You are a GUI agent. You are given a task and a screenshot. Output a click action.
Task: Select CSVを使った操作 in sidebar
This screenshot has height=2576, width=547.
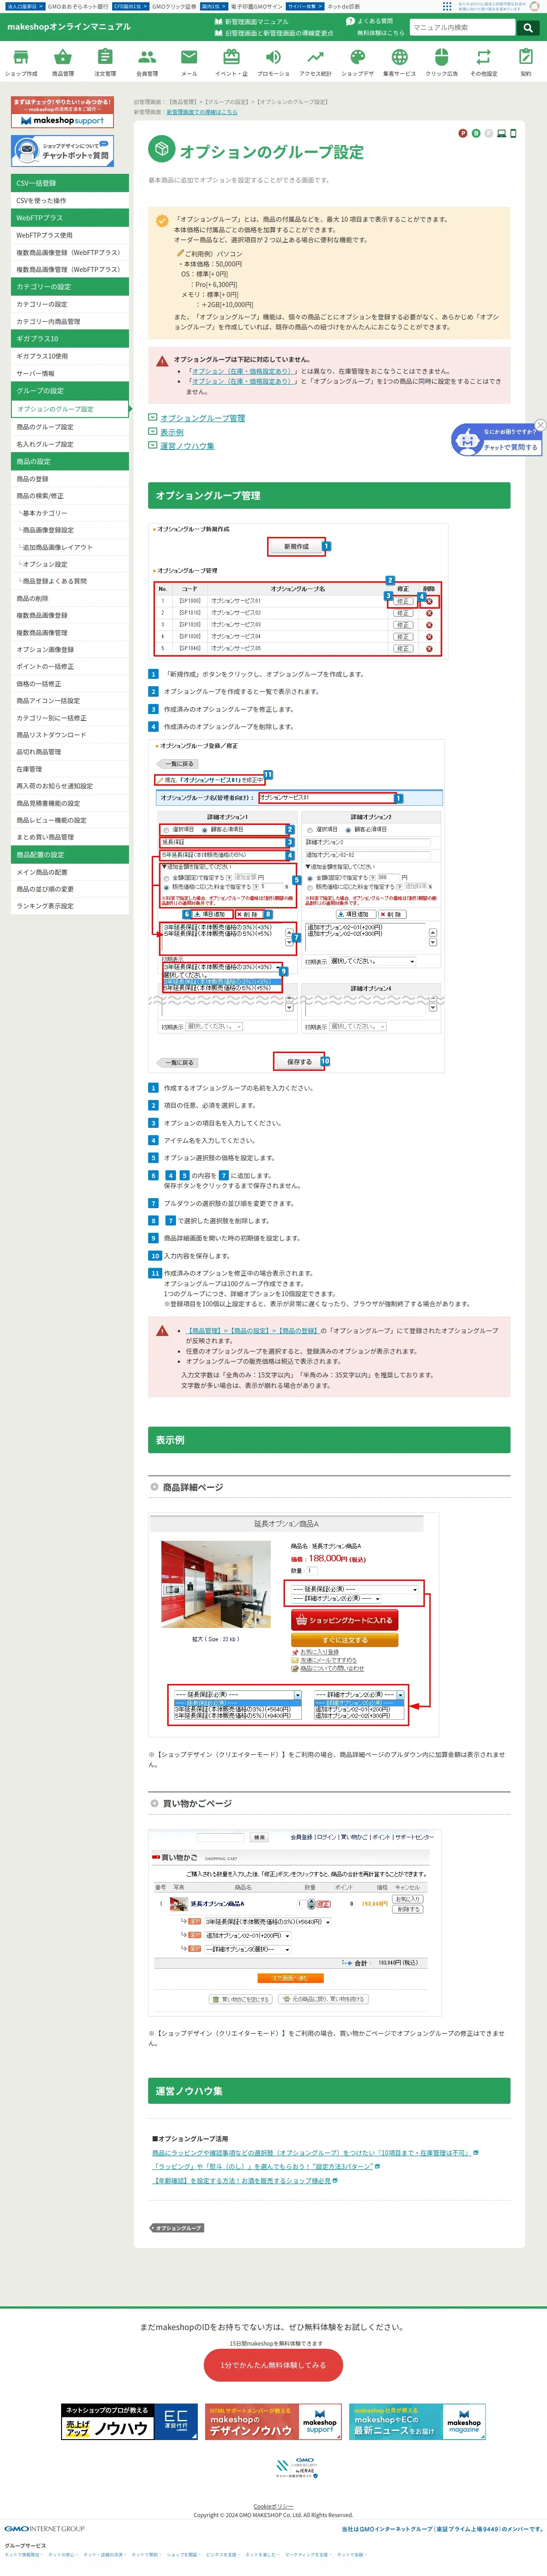tap(70, 200)
